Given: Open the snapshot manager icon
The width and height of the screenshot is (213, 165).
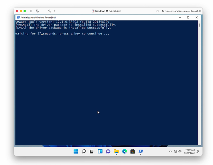Looking at the screenshot, I should point(37,11).
